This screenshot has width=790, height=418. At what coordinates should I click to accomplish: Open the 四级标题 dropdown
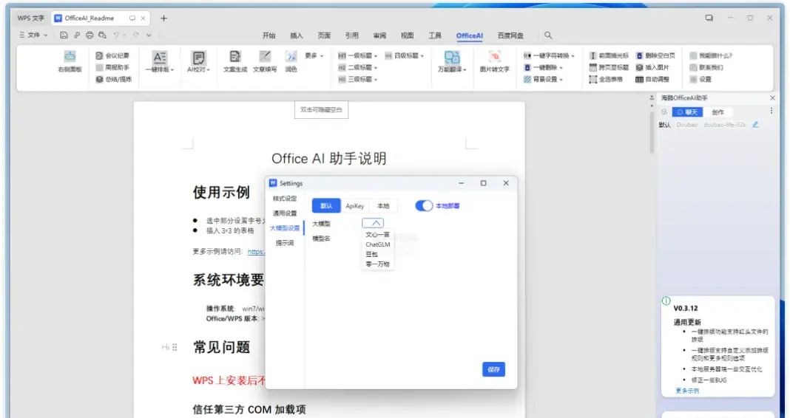point(404,56)
